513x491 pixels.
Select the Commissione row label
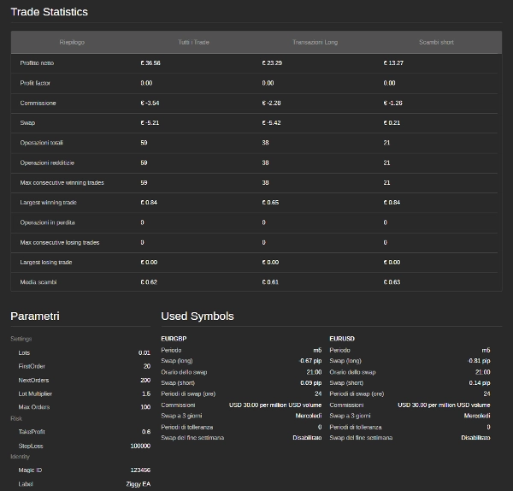[38, 104]
